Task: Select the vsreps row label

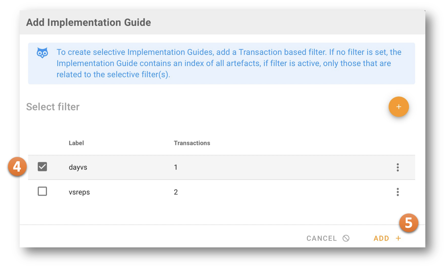Action: 79,192
